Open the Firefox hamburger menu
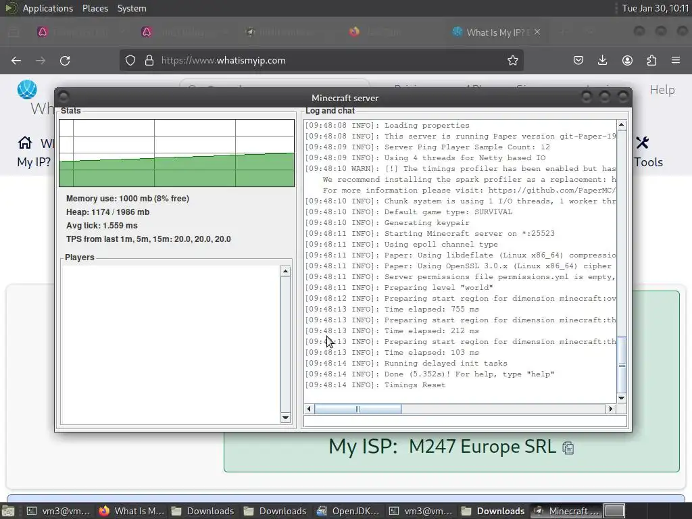This screenshot has height=519, width=692. coord(676,60)
